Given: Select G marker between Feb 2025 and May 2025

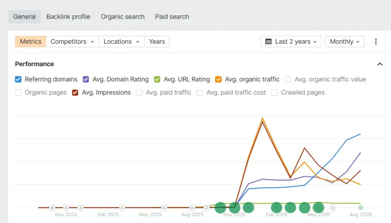Looking at the screenshot, I should point(122,207).
